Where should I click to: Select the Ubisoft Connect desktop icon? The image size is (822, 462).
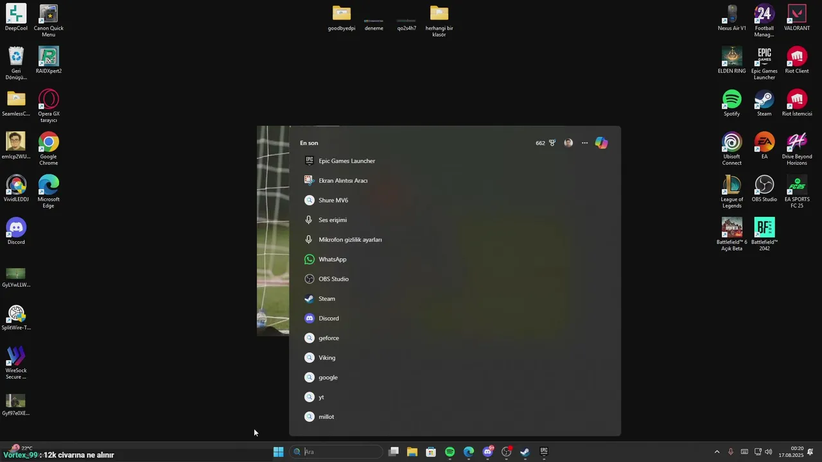(x=732, y=149)
